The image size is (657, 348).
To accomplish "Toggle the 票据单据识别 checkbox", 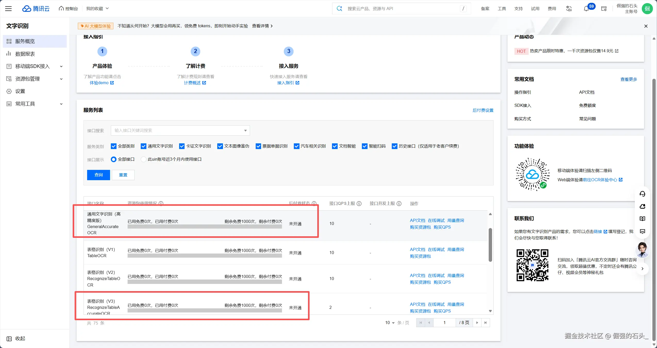I will pos(258,146).
